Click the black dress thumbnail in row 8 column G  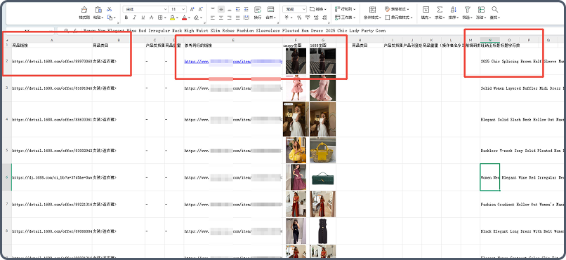[x=323, y=231]
